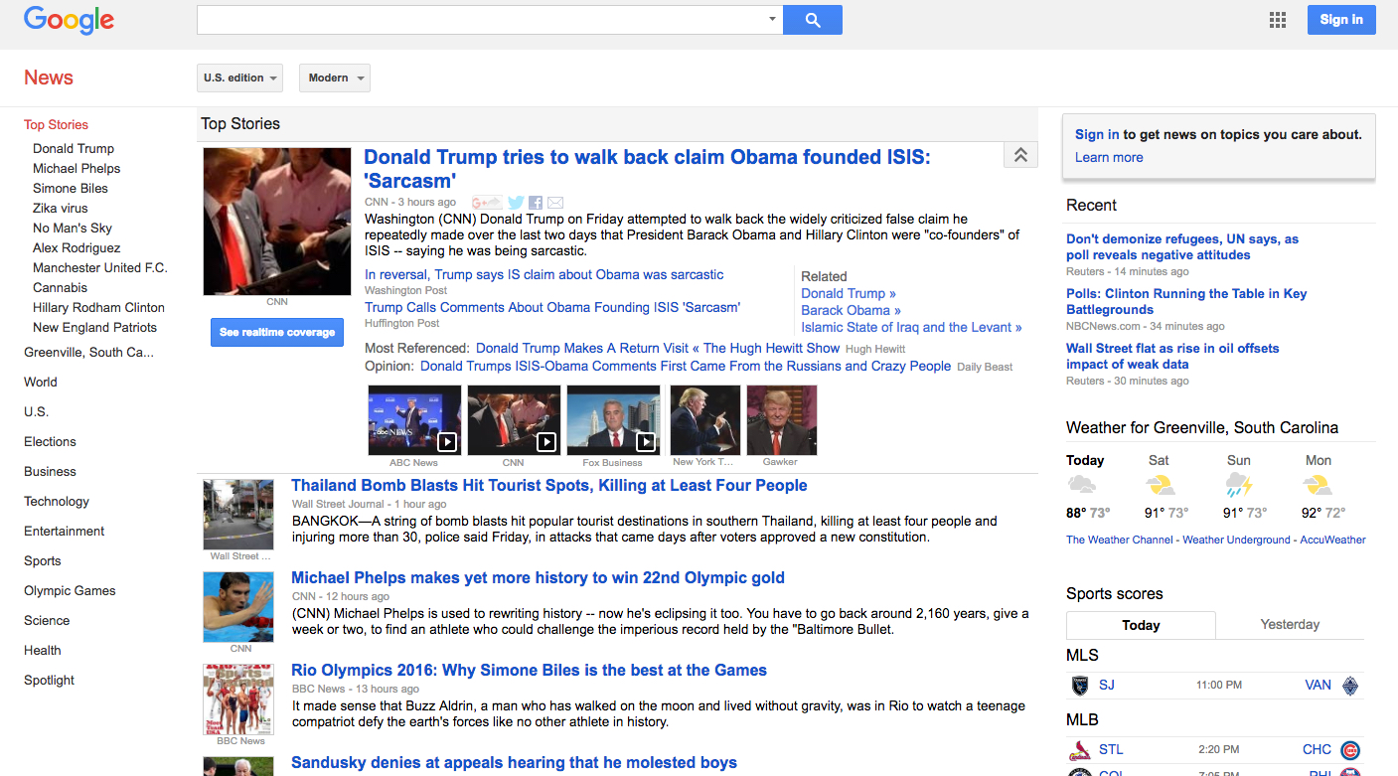Share Trump story on Twitter
The height and width of the screenshot is (776, 1398).
(x=516, y=203)
